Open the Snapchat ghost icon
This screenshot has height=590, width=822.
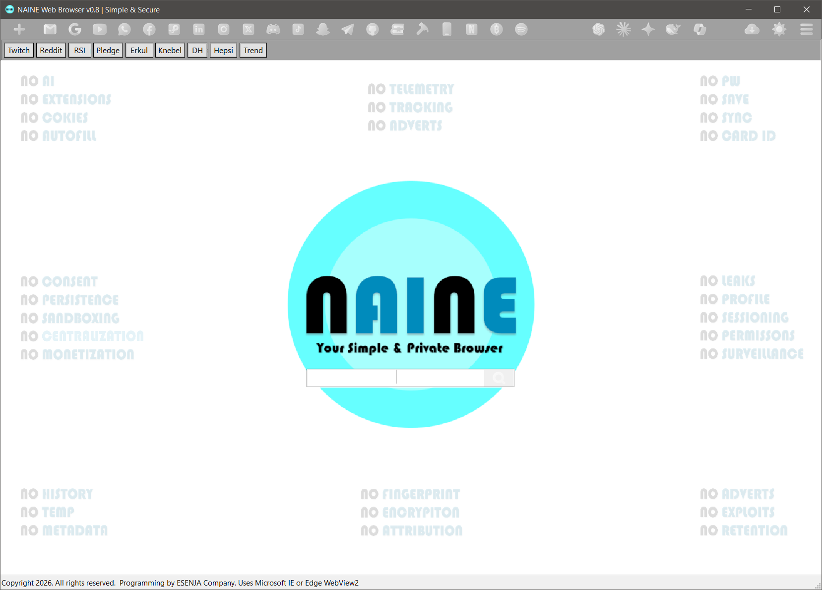pos(323,29)
